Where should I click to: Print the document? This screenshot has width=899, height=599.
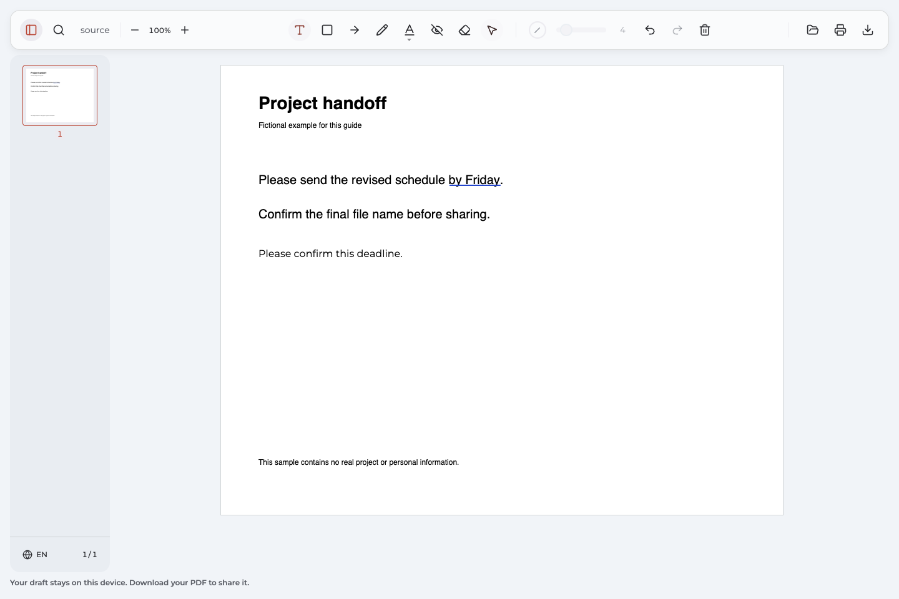click(840, 30)
